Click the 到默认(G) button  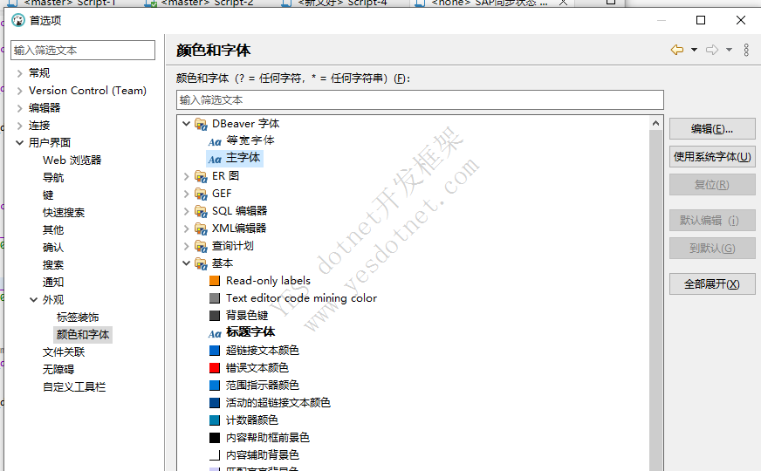[x=712, y=249]
